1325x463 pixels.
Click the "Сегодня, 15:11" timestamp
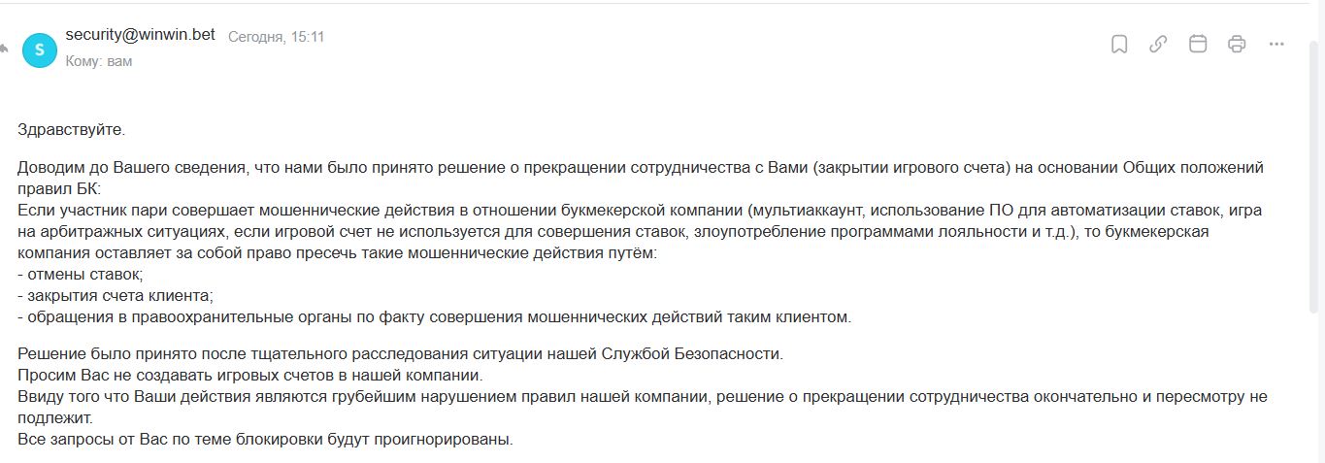tap(276, 37)
